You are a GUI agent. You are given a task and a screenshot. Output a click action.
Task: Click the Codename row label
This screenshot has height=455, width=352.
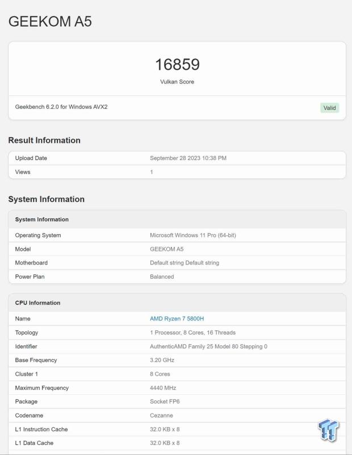29,415
